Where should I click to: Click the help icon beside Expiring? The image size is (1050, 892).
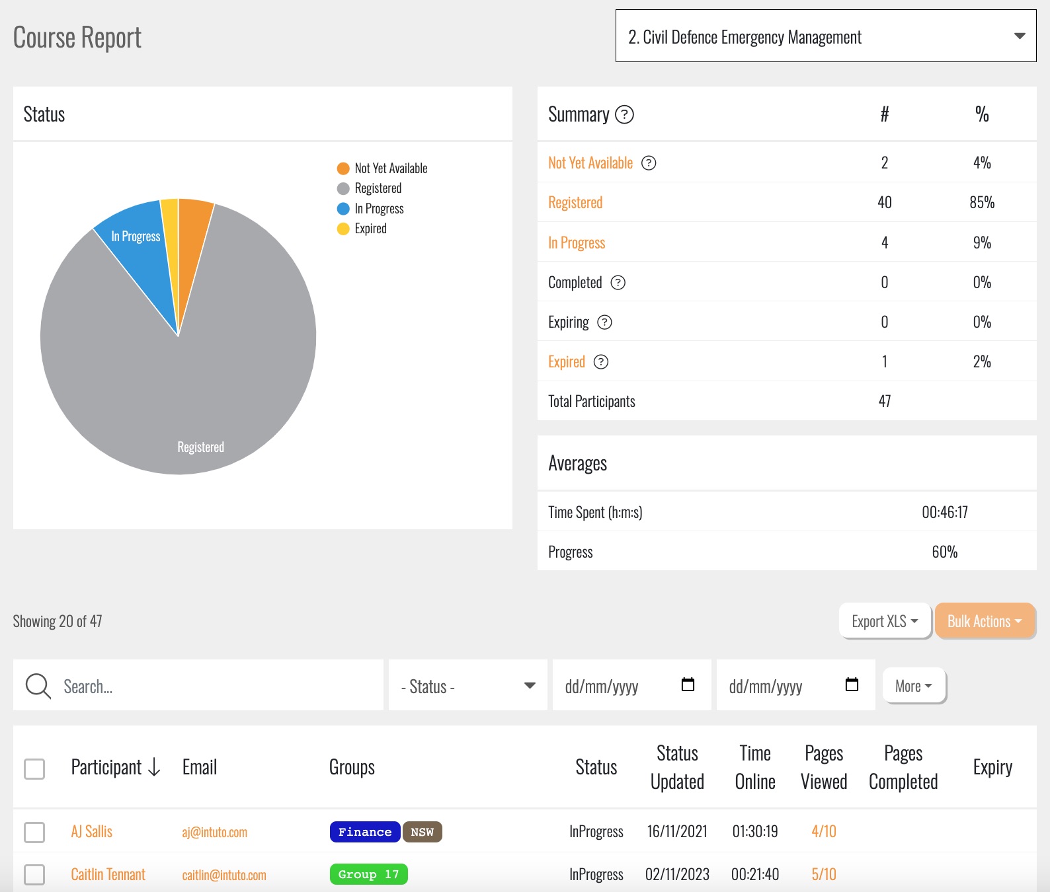[x=604, y=322]
